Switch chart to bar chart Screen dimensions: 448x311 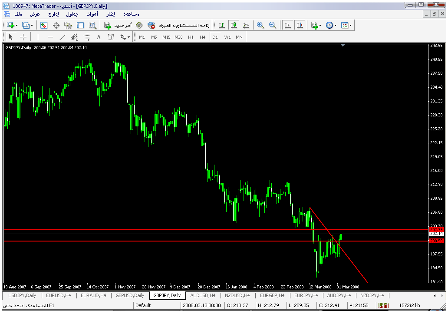click(x=222, y=26)
